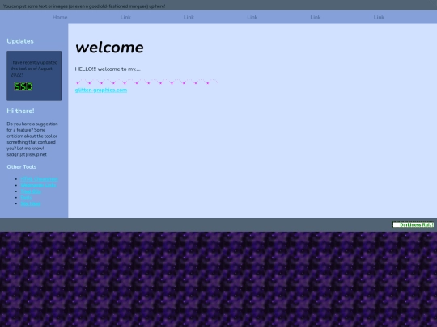Click the green digit visitor counter
The image size is (437, 327).
coord(23,86)
